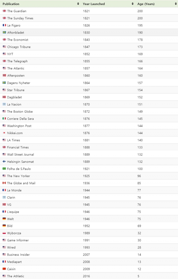Click the Polish flag beside Wyborcza
Viewport: 178px width, 279px height.
pos(4,233)
